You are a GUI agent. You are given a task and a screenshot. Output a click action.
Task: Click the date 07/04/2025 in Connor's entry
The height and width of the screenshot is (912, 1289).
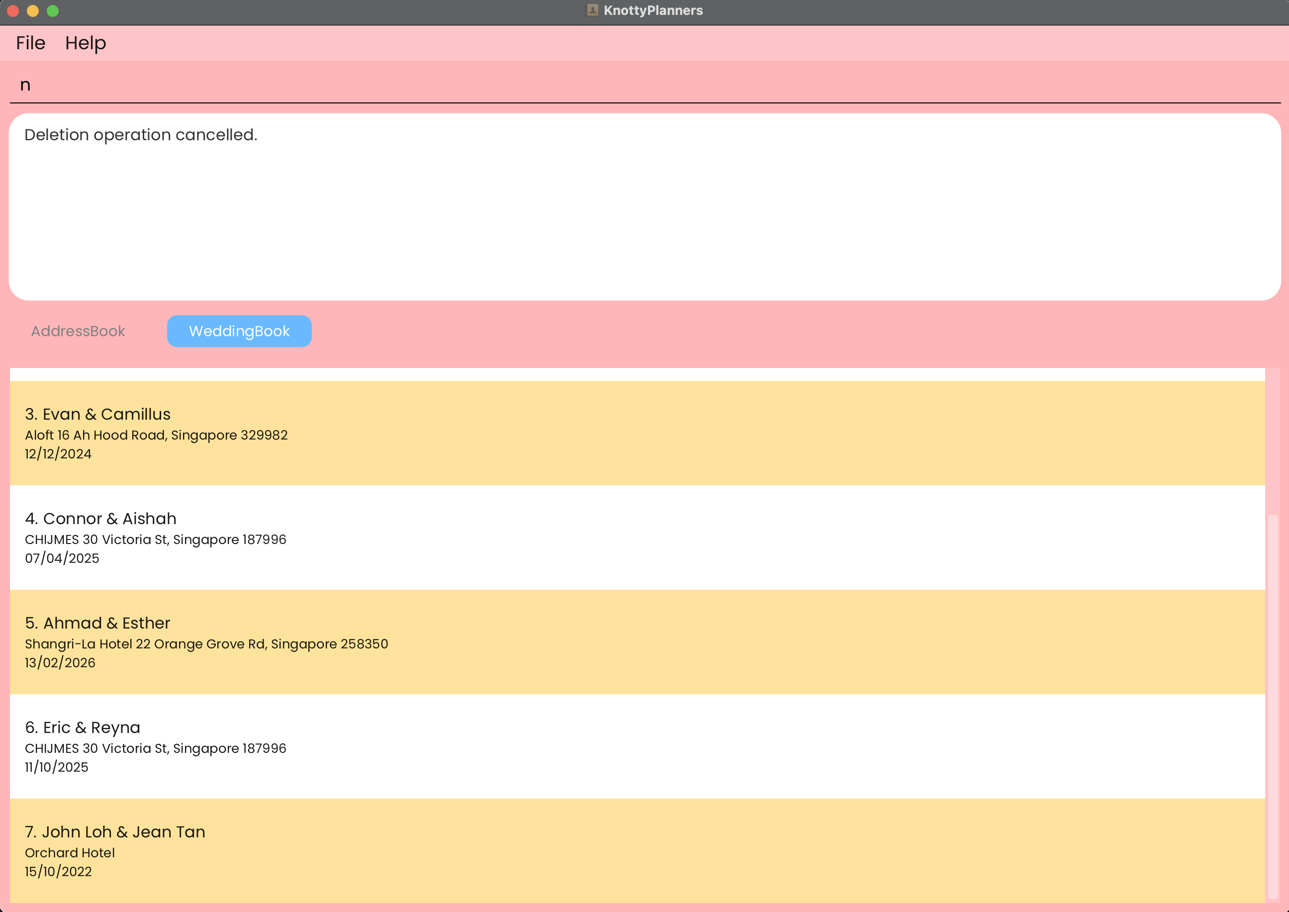click(x=62, y=558)
